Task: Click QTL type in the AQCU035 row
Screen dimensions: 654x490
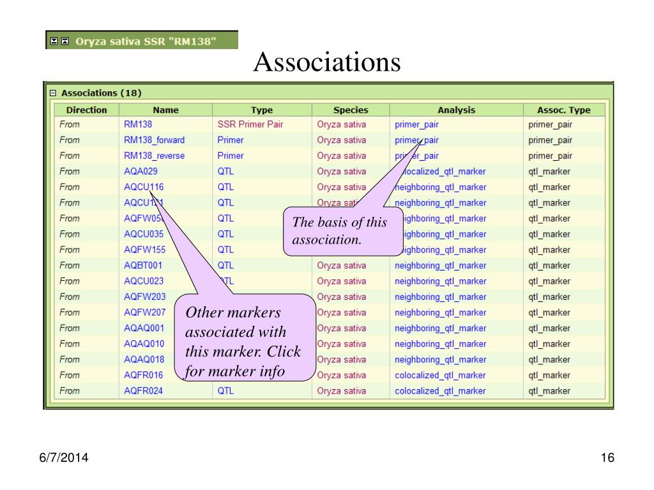Action: [x=225, y=234]
